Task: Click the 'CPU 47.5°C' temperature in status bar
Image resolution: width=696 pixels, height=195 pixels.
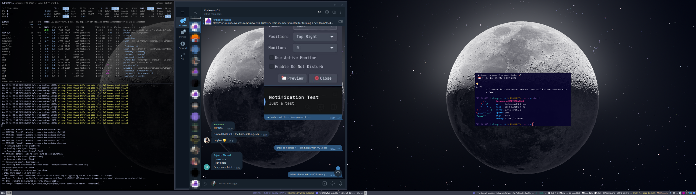Action: pos(609,193)
